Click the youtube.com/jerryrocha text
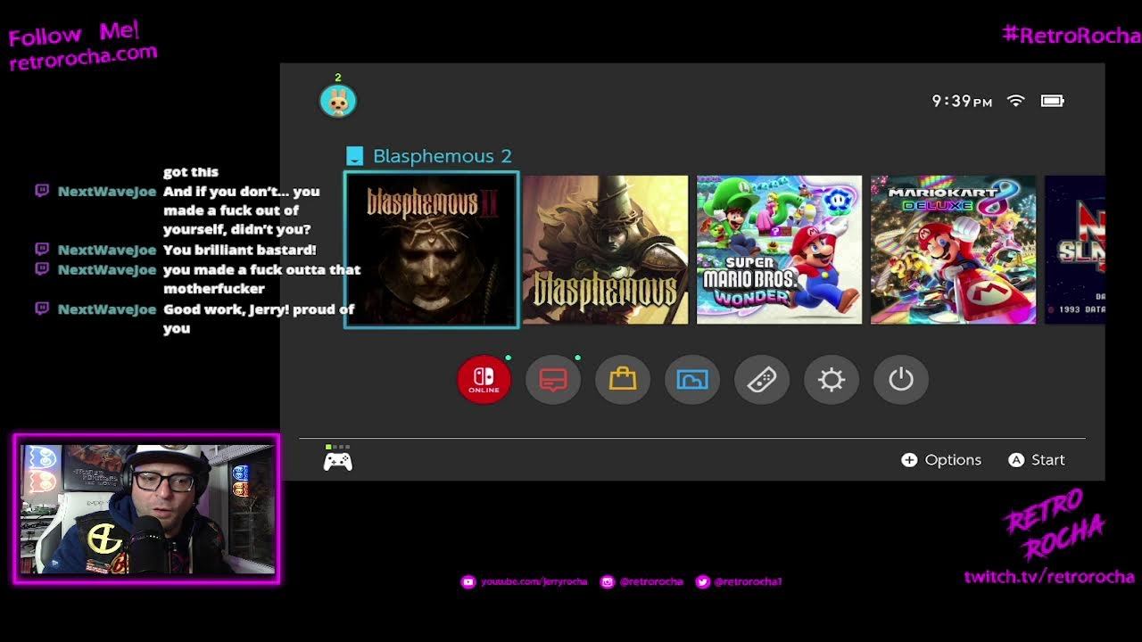This screenshot has width=1142, height=642. pyautogui.click(x=534, y=581)
